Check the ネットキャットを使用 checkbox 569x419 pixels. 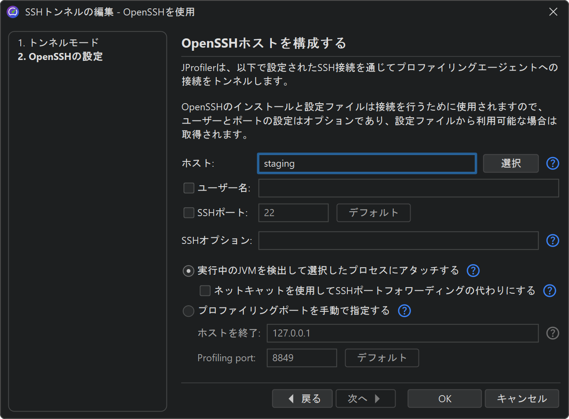[205, 291]
